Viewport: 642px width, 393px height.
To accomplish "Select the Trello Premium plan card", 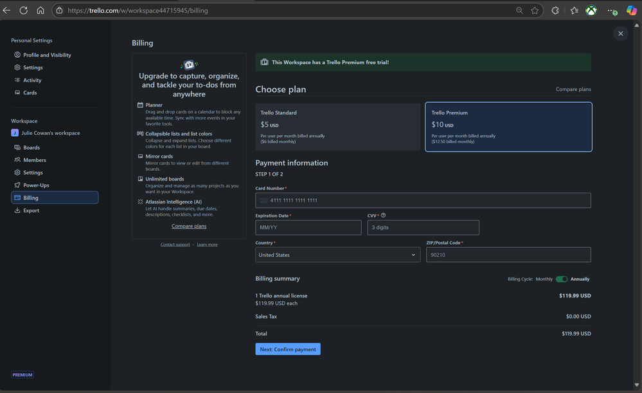I will click(508, 127).
